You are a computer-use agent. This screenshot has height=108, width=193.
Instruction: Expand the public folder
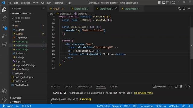[28, 22]
